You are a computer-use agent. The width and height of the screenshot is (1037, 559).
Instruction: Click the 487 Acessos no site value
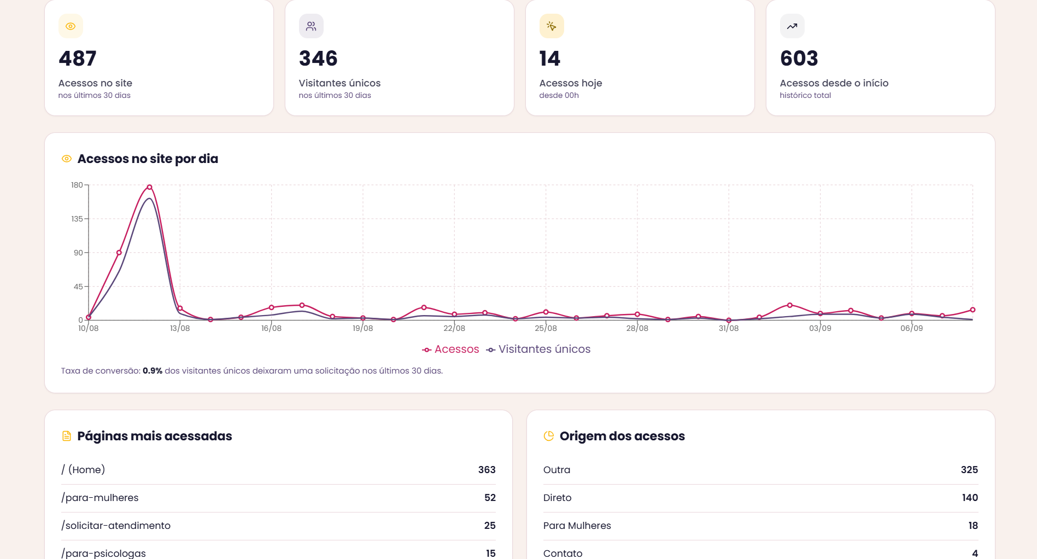[78, 59]
